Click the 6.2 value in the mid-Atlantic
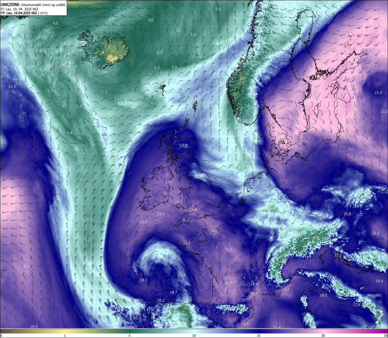Image resolution: width=388 pixels, height=338 pixels. pyautogui.click(x=87, y=240)
